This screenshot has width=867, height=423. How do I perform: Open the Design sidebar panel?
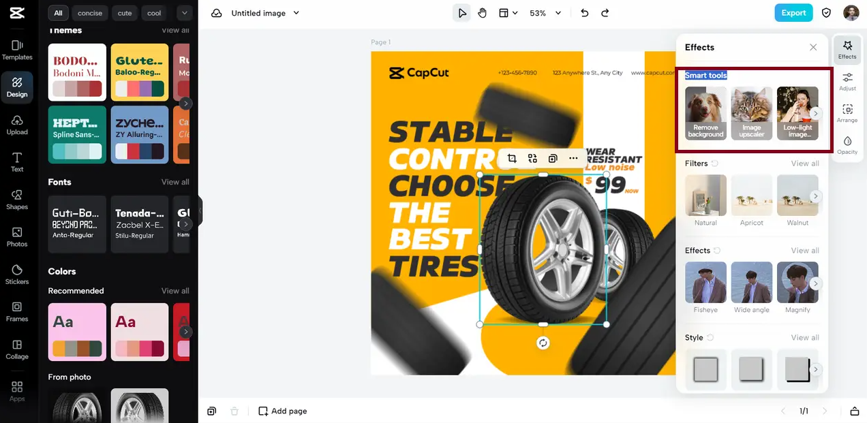pyautogui.click(x=17, y=88)
